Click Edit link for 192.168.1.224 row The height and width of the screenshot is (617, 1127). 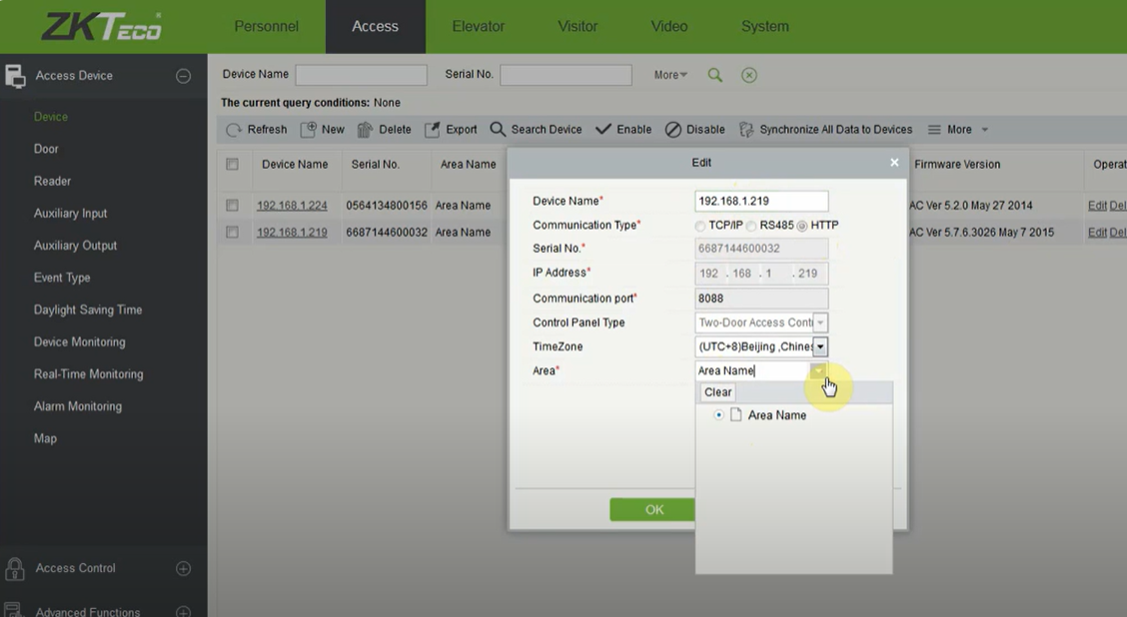(x=1097, y=206)
